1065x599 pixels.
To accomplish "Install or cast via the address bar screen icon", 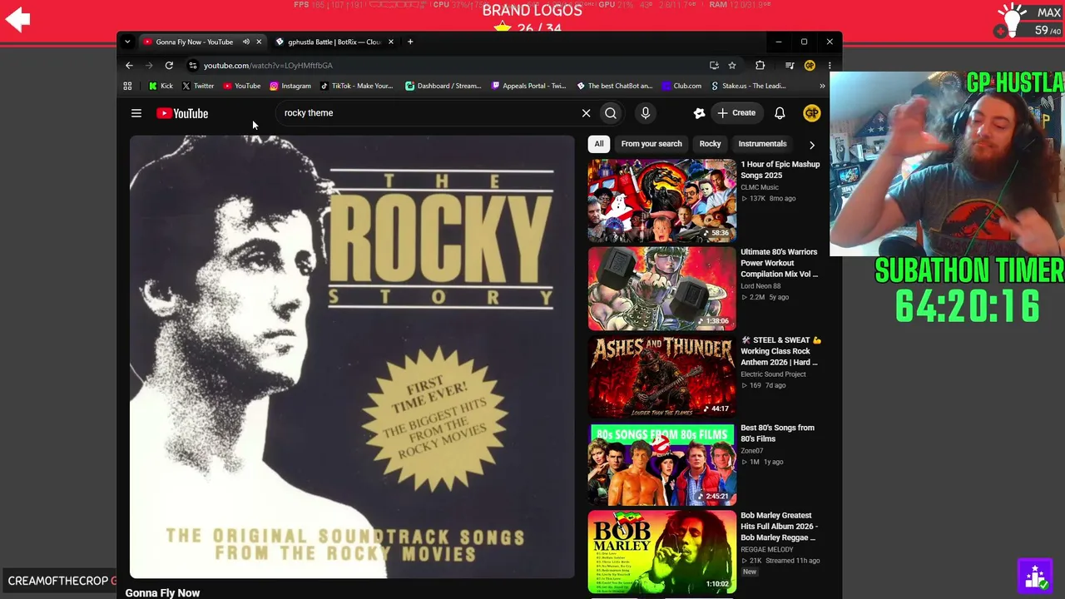I will click(714, 66).
